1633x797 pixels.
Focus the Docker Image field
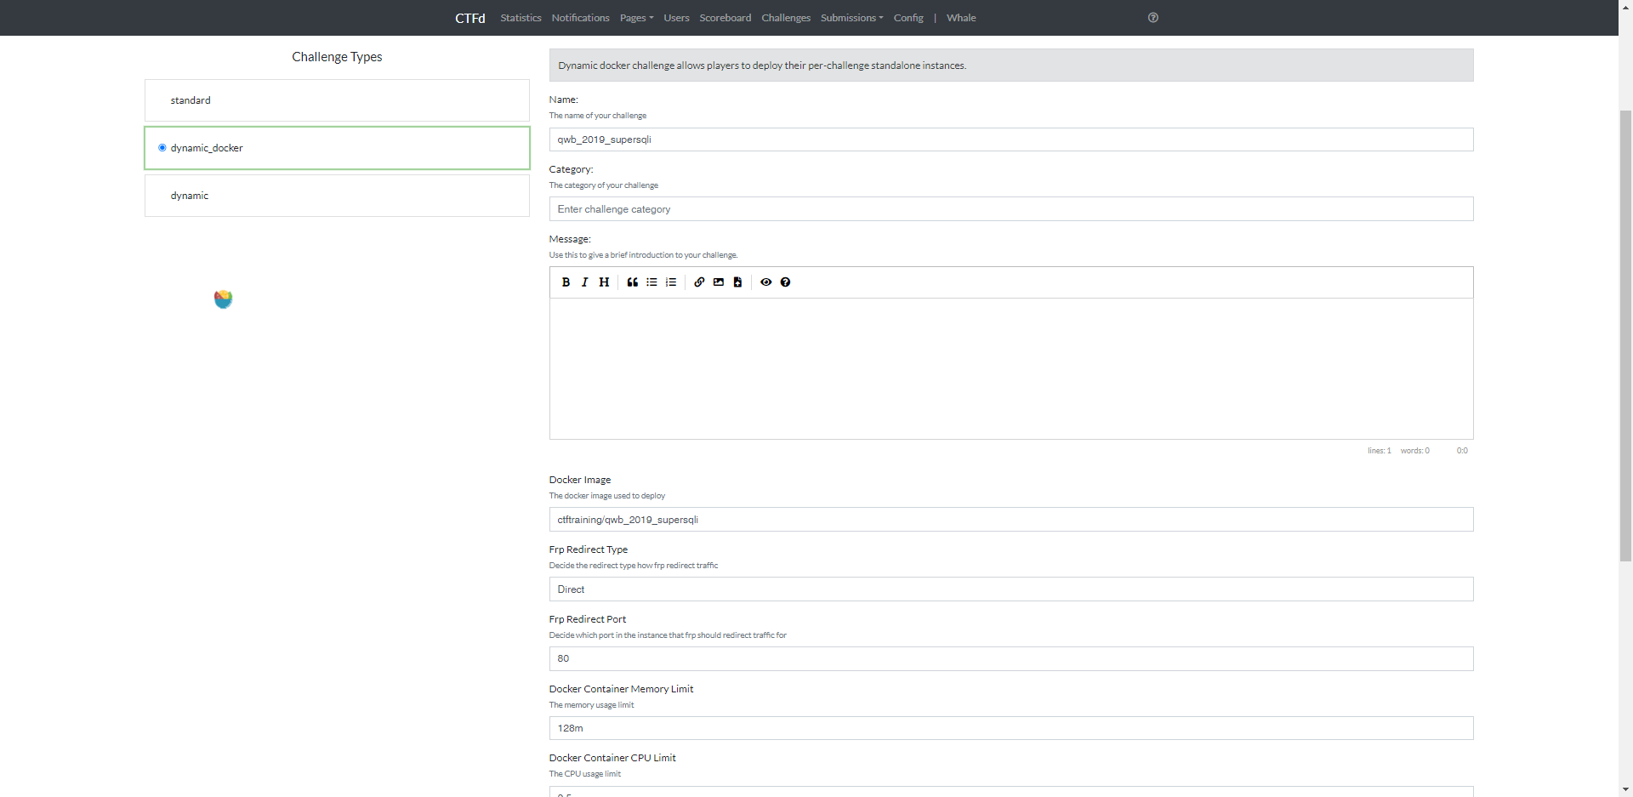[1011, 520]
